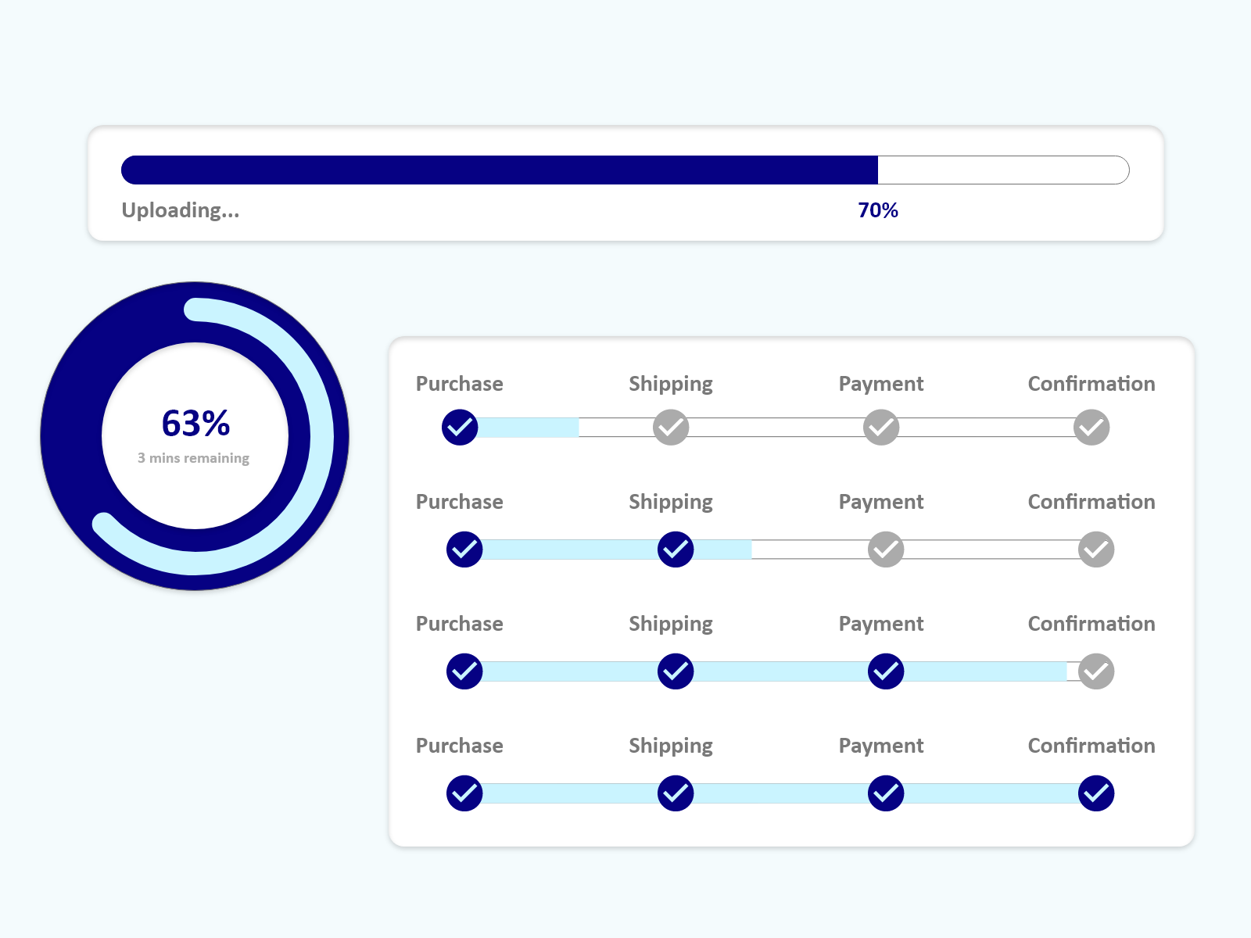Click the Payment label in the second row
Image resolution: width=1251 pixels, height=938 pixels.
[881, 502]
